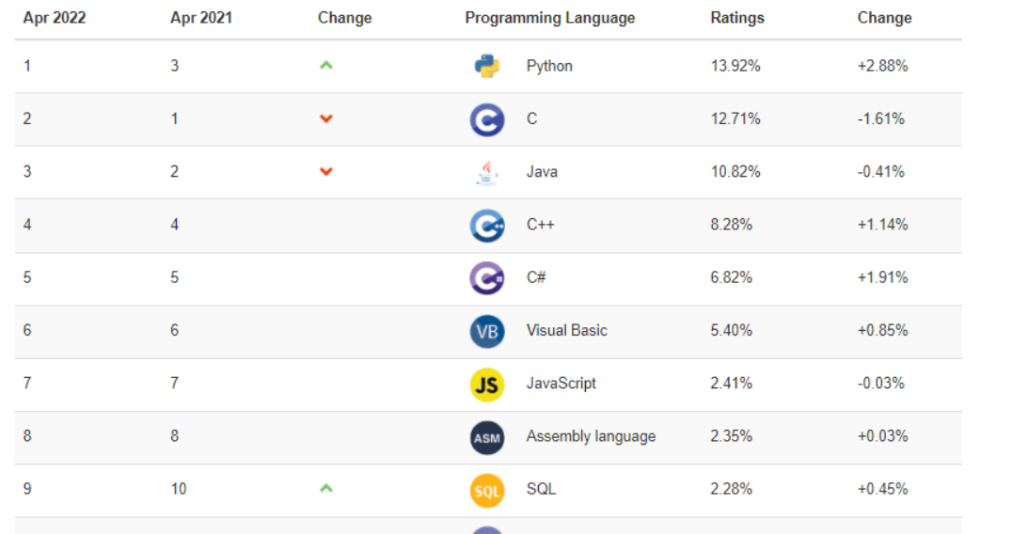
Task: Click the Assembly language ASM icon
Action: 487,436
